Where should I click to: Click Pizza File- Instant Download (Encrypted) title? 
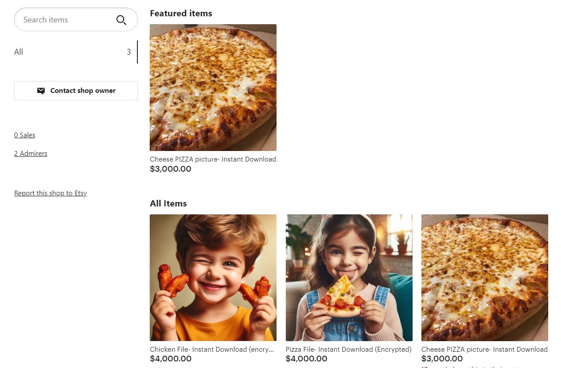coord(348,350)
